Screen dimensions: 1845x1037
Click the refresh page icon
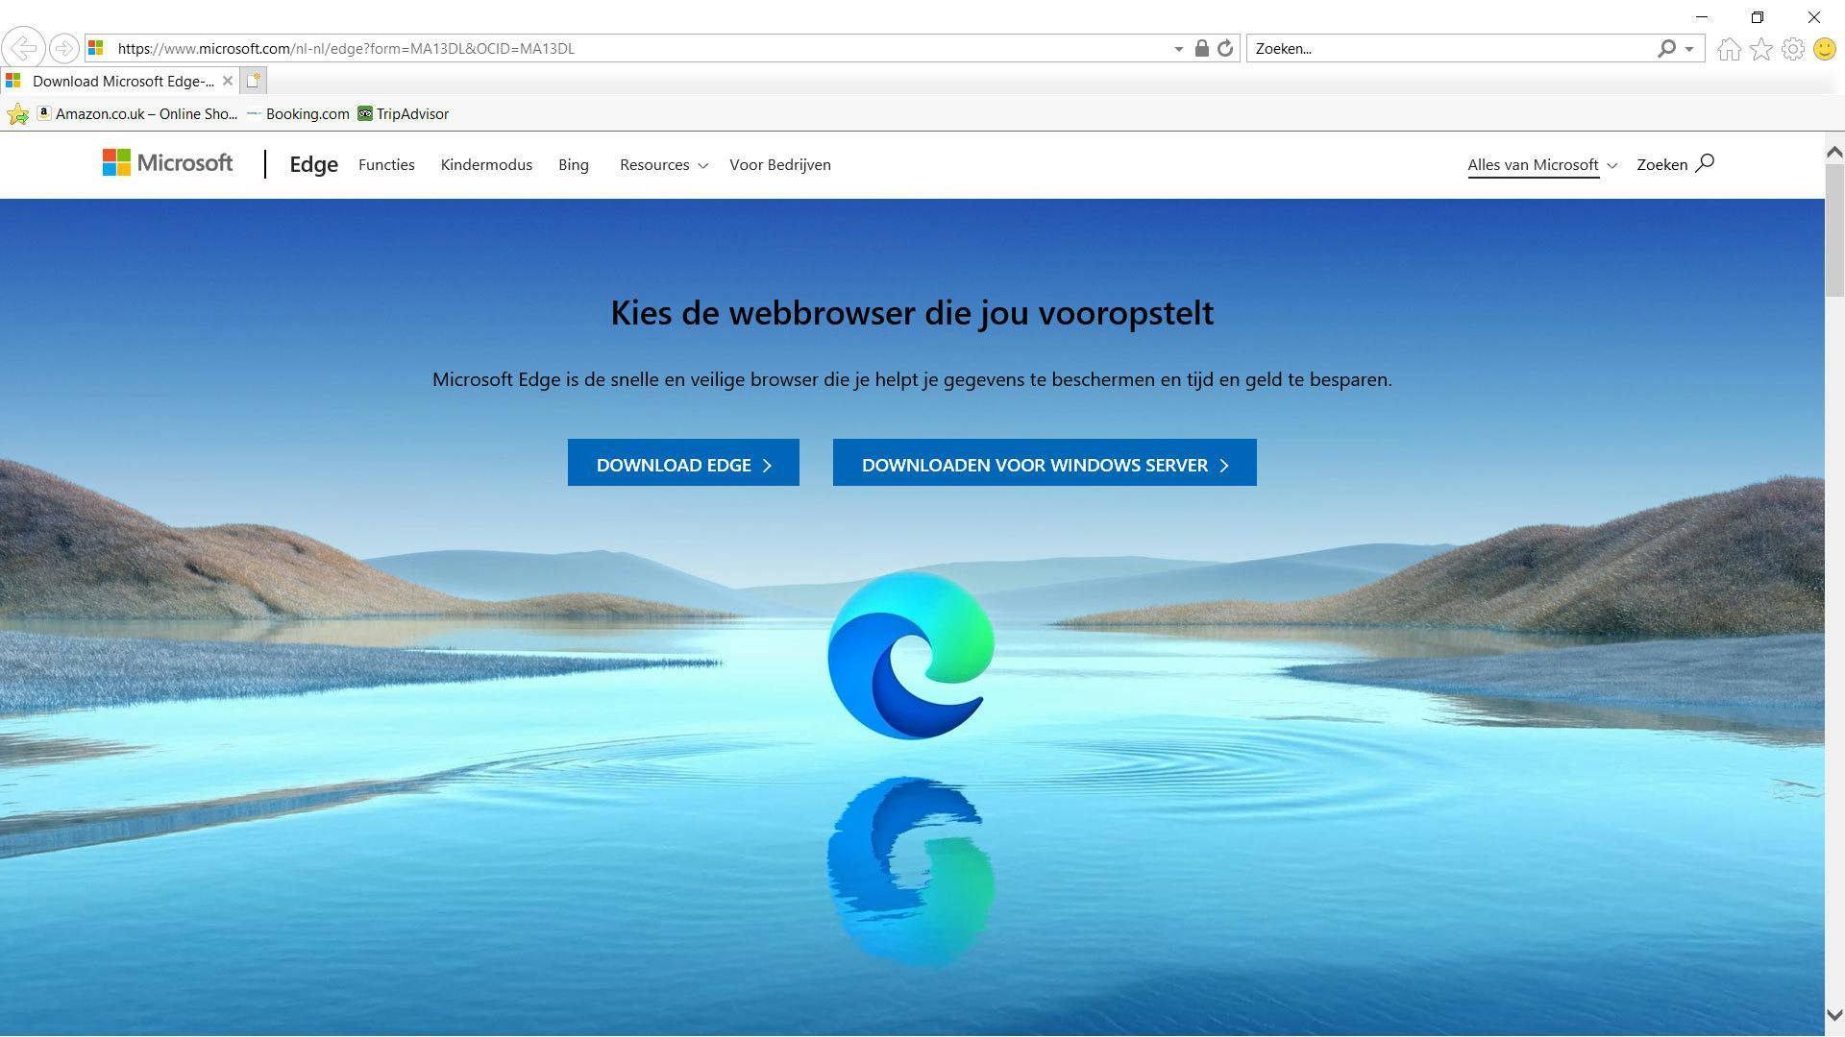(x=1225, y=48)
